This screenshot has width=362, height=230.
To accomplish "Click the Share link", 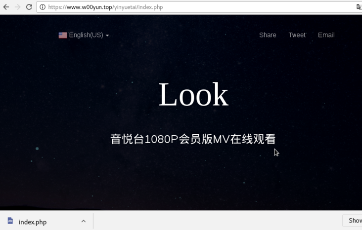I will 268,35.
